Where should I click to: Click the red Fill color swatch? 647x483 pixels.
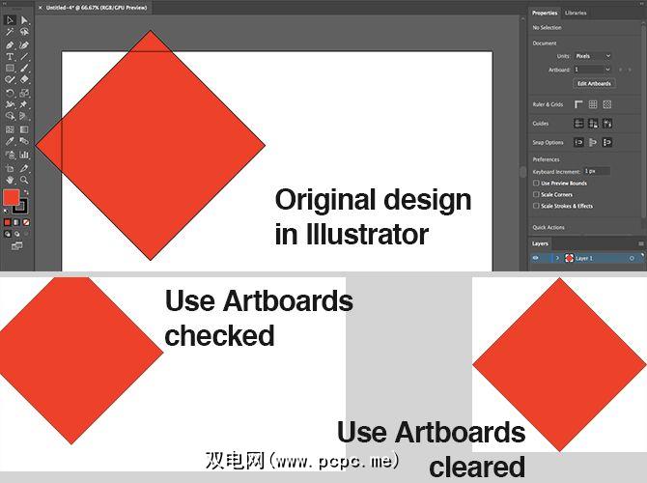(x=12, y=197)
